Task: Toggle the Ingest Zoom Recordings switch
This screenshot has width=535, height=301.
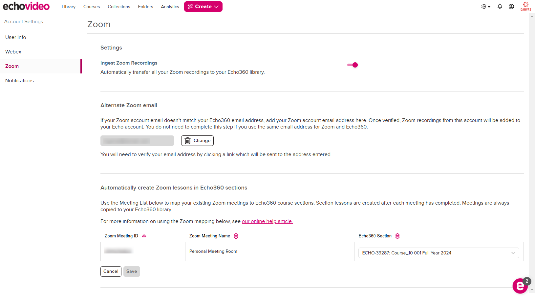Action: [x=353, y=65]
